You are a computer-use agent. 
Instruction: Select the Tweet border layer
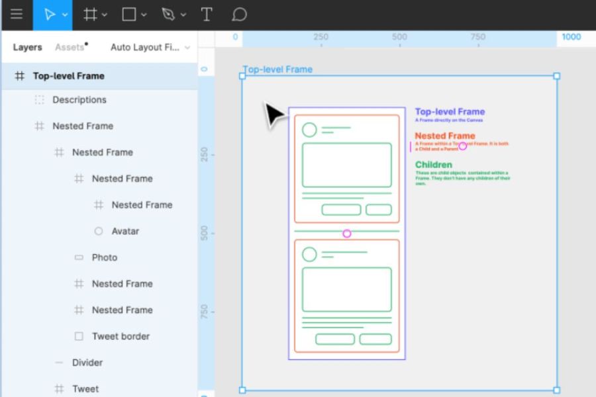pyautogui.click(x=121, y=336)
